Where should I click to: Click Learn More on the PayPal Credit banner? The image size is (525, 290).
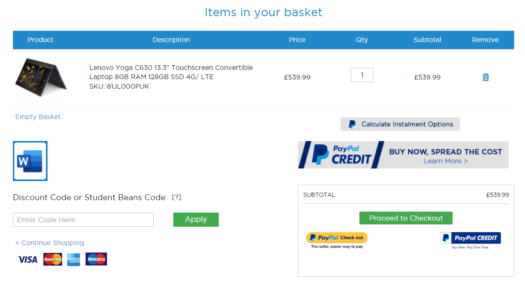pyautogui.click(x=445, y=161)
